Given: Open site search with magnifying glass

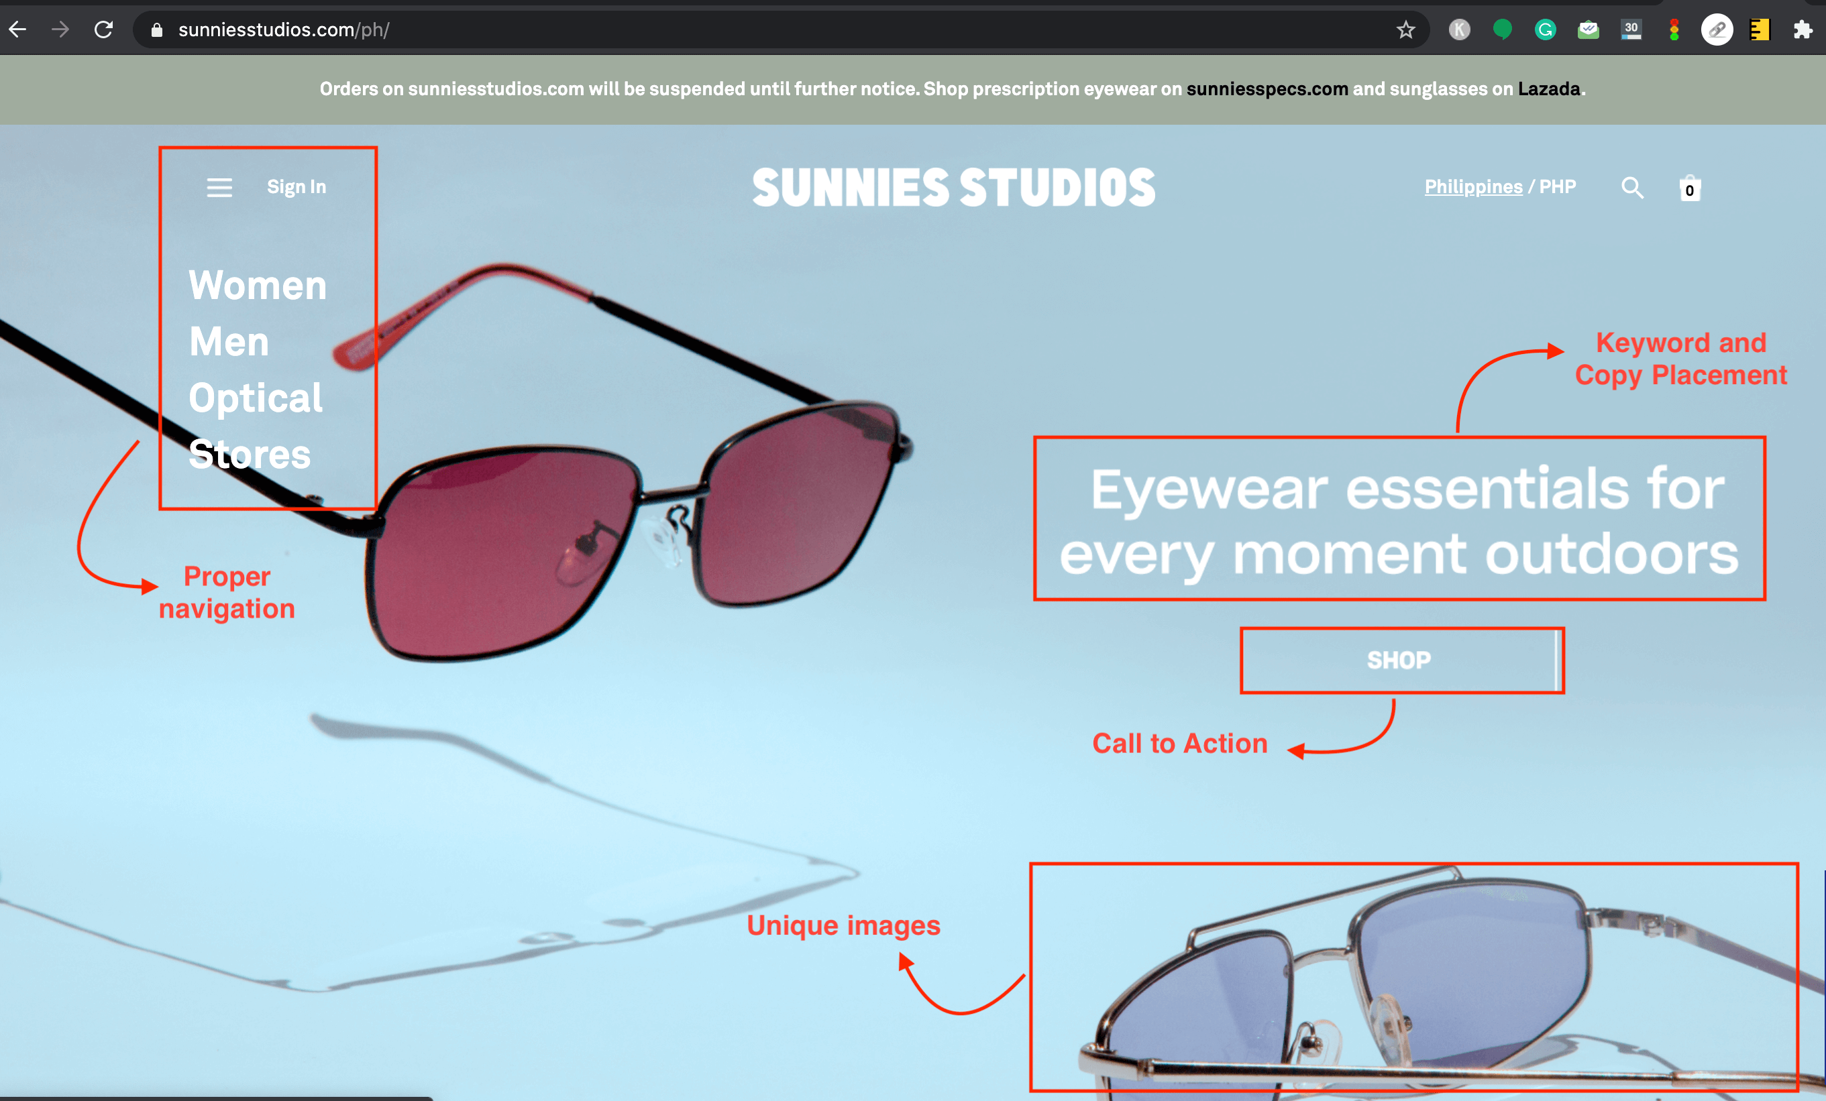Looking at the screenshot, I should tap(1633, 188).
